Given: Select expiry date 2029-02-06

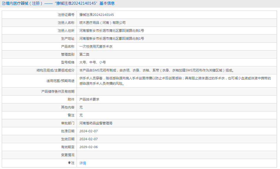Looking at the screenshot, I should click(89, 147).
